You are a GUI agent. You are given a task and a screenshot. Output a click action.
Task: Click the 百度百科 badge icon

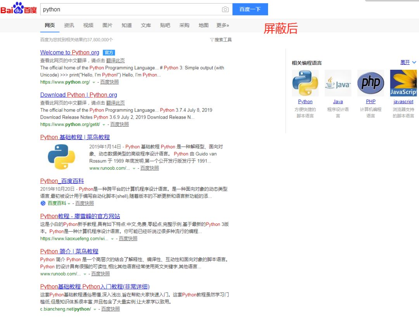pyautogui.click(x=43, y=203)
